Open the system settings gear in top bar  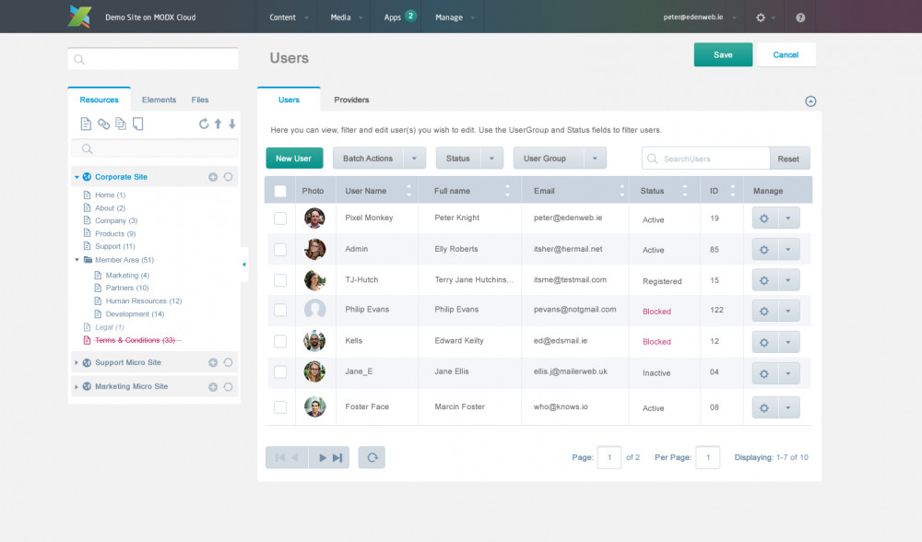[x=761, y=18]
